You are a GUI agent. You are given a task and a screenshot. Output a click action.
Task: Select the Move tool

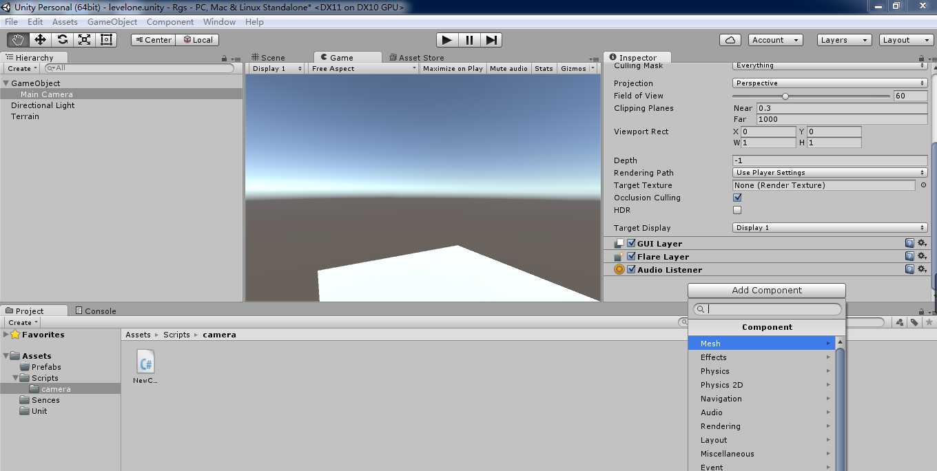(x=40, y=40)
